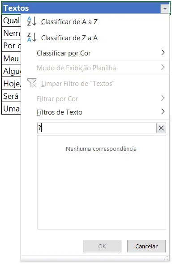Select Classificar de Z a A
172x264 pixels.
pyautogui.click(x=69, y=38)
